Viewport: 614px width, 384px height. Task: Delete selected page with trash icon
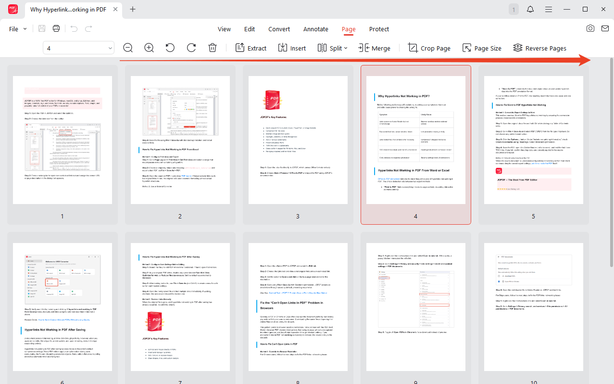point(213,48)
